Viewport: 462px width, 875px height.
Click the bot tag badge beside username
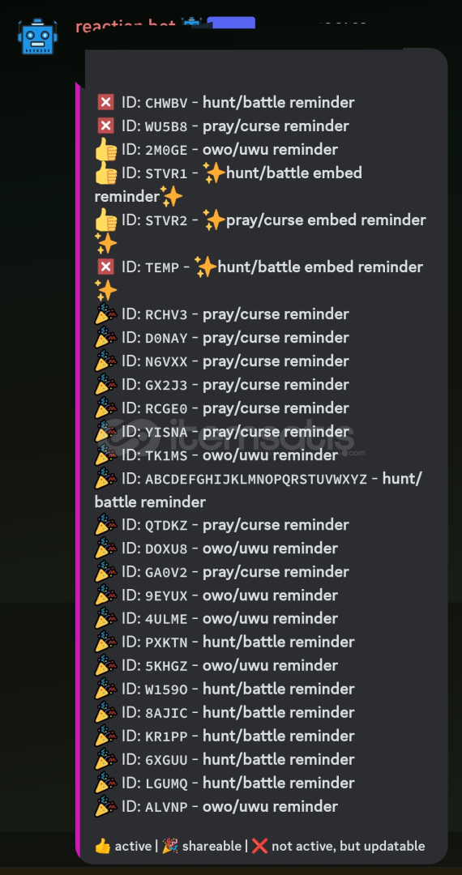click(231, 23)
